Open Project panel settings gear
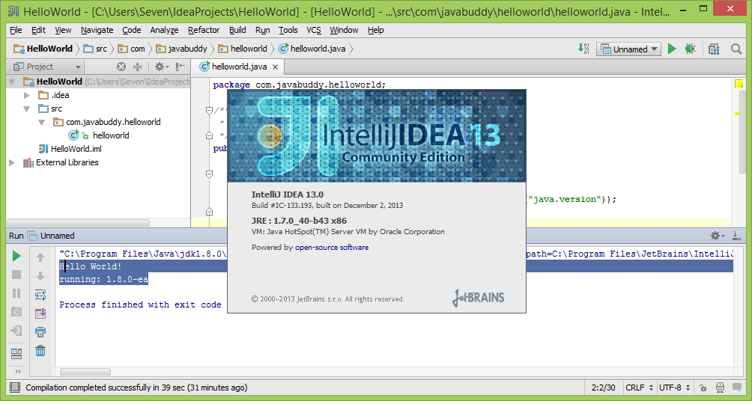752x401 pixels. click(162, 67)
